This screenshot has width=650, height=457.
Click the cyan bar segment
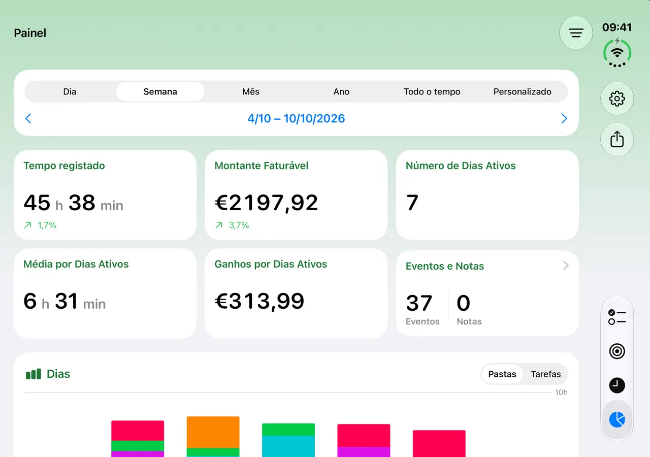288,446
